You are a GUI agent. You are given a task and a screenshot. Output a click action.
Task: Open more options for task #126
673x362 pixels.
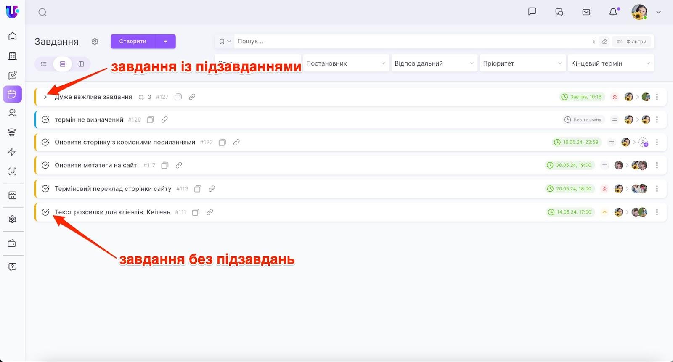tap(657, 119)
